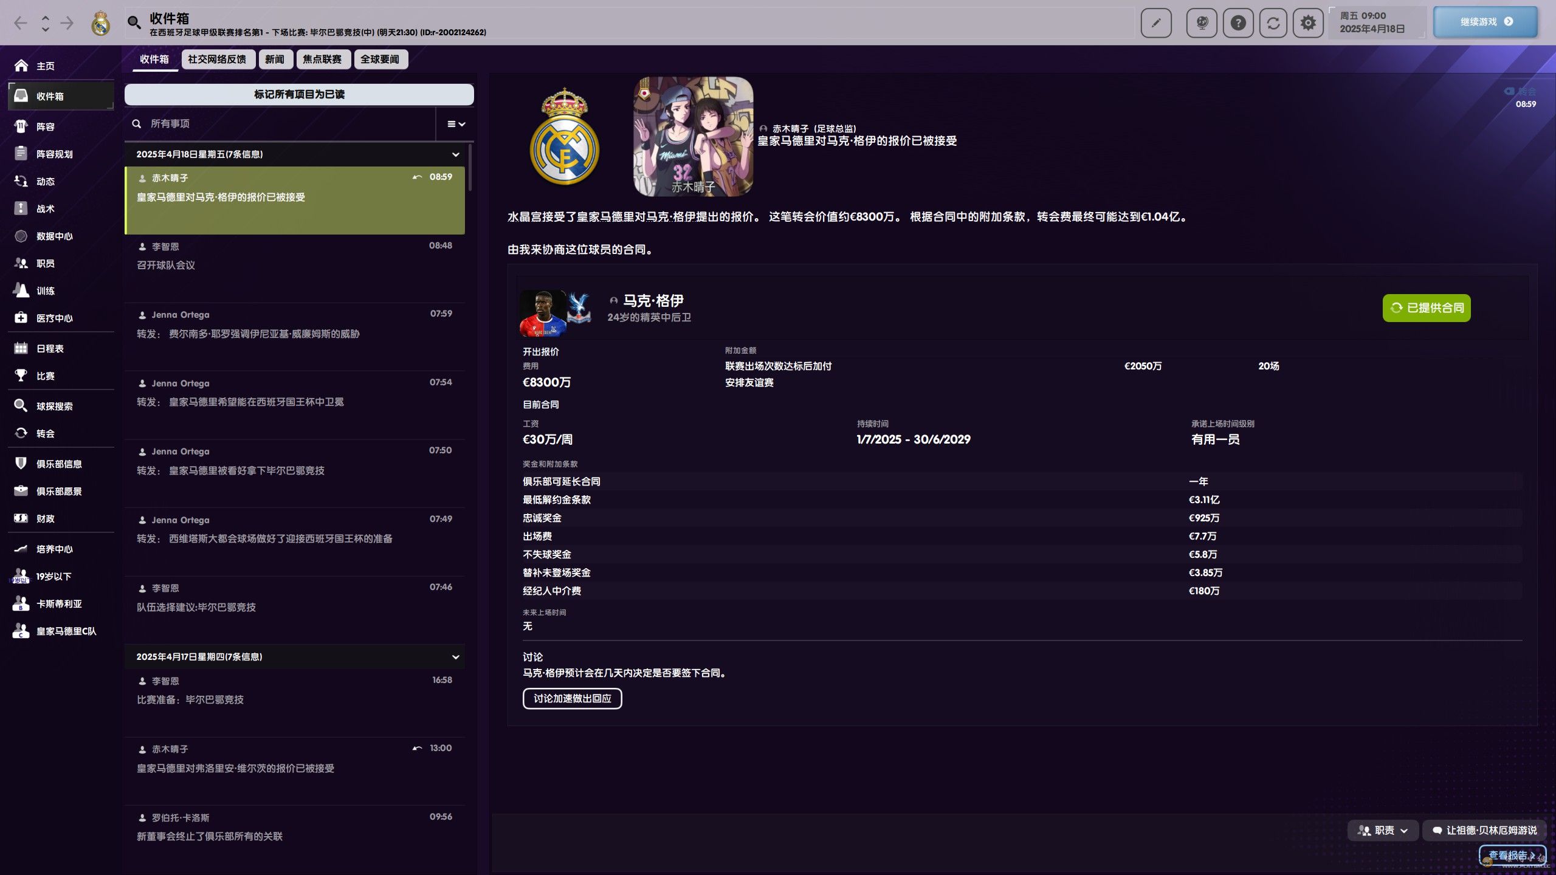
Task: Open message 队伍选择建议:毕尔巴鄂竞技
Action: coord(295,611)
